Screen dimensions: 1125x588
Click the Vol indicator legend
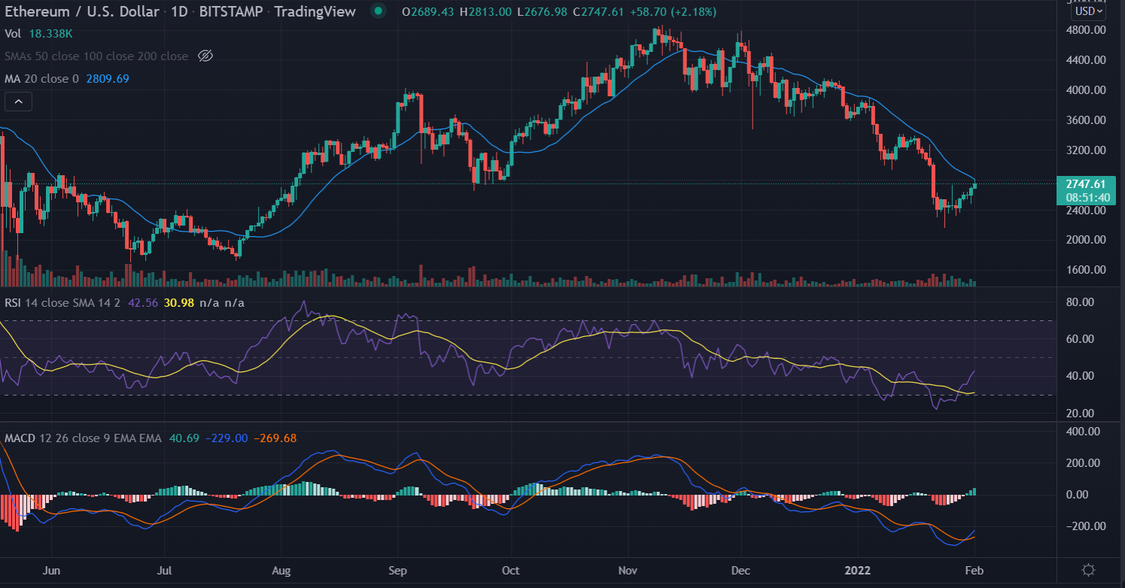point(13,34)
